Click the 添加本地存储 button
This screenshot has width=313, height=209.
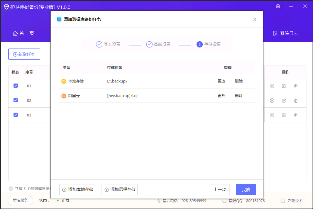(x=77, y=190)
